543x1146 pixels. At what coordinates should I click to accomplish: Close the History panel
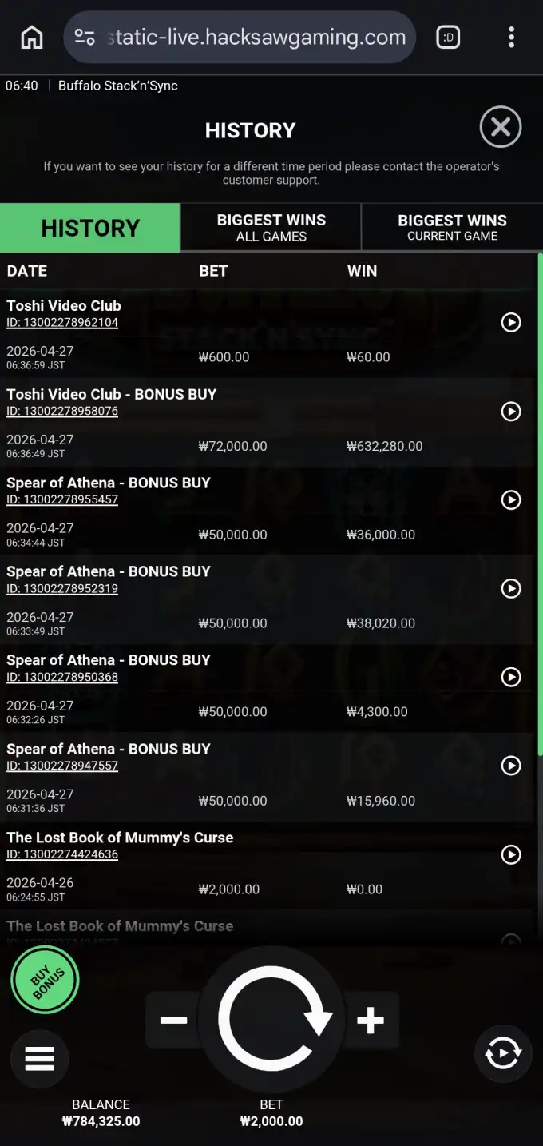click(501, 128)
